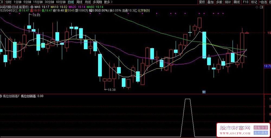271x138 pixels.
Task: Click the 叠加 overlay button
Action: click(211, 2)
